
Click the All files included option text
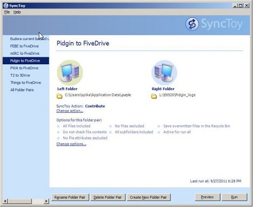(76, 126)
